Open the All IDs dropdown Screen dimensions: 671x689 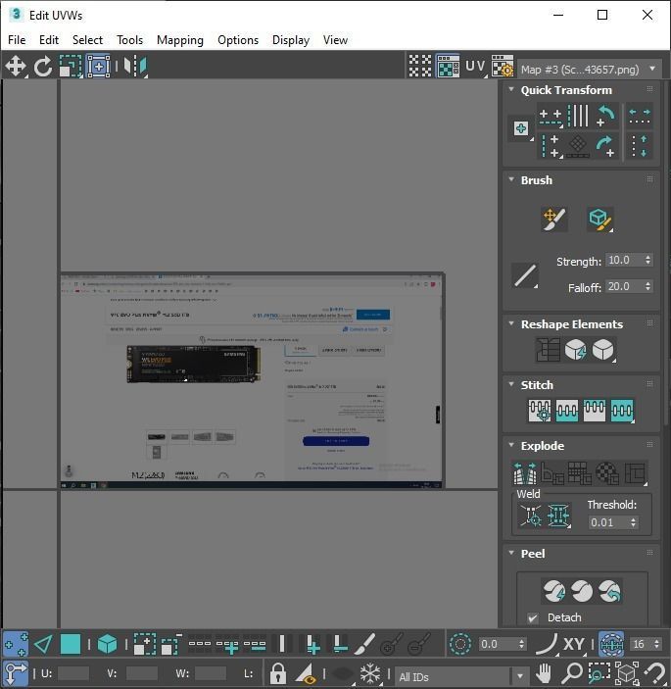pos(462,676)
